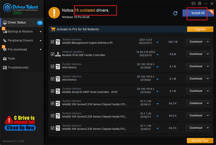
Task: Open the feedback chat icon
Action: pyautogui.click(x=193, y=3)
